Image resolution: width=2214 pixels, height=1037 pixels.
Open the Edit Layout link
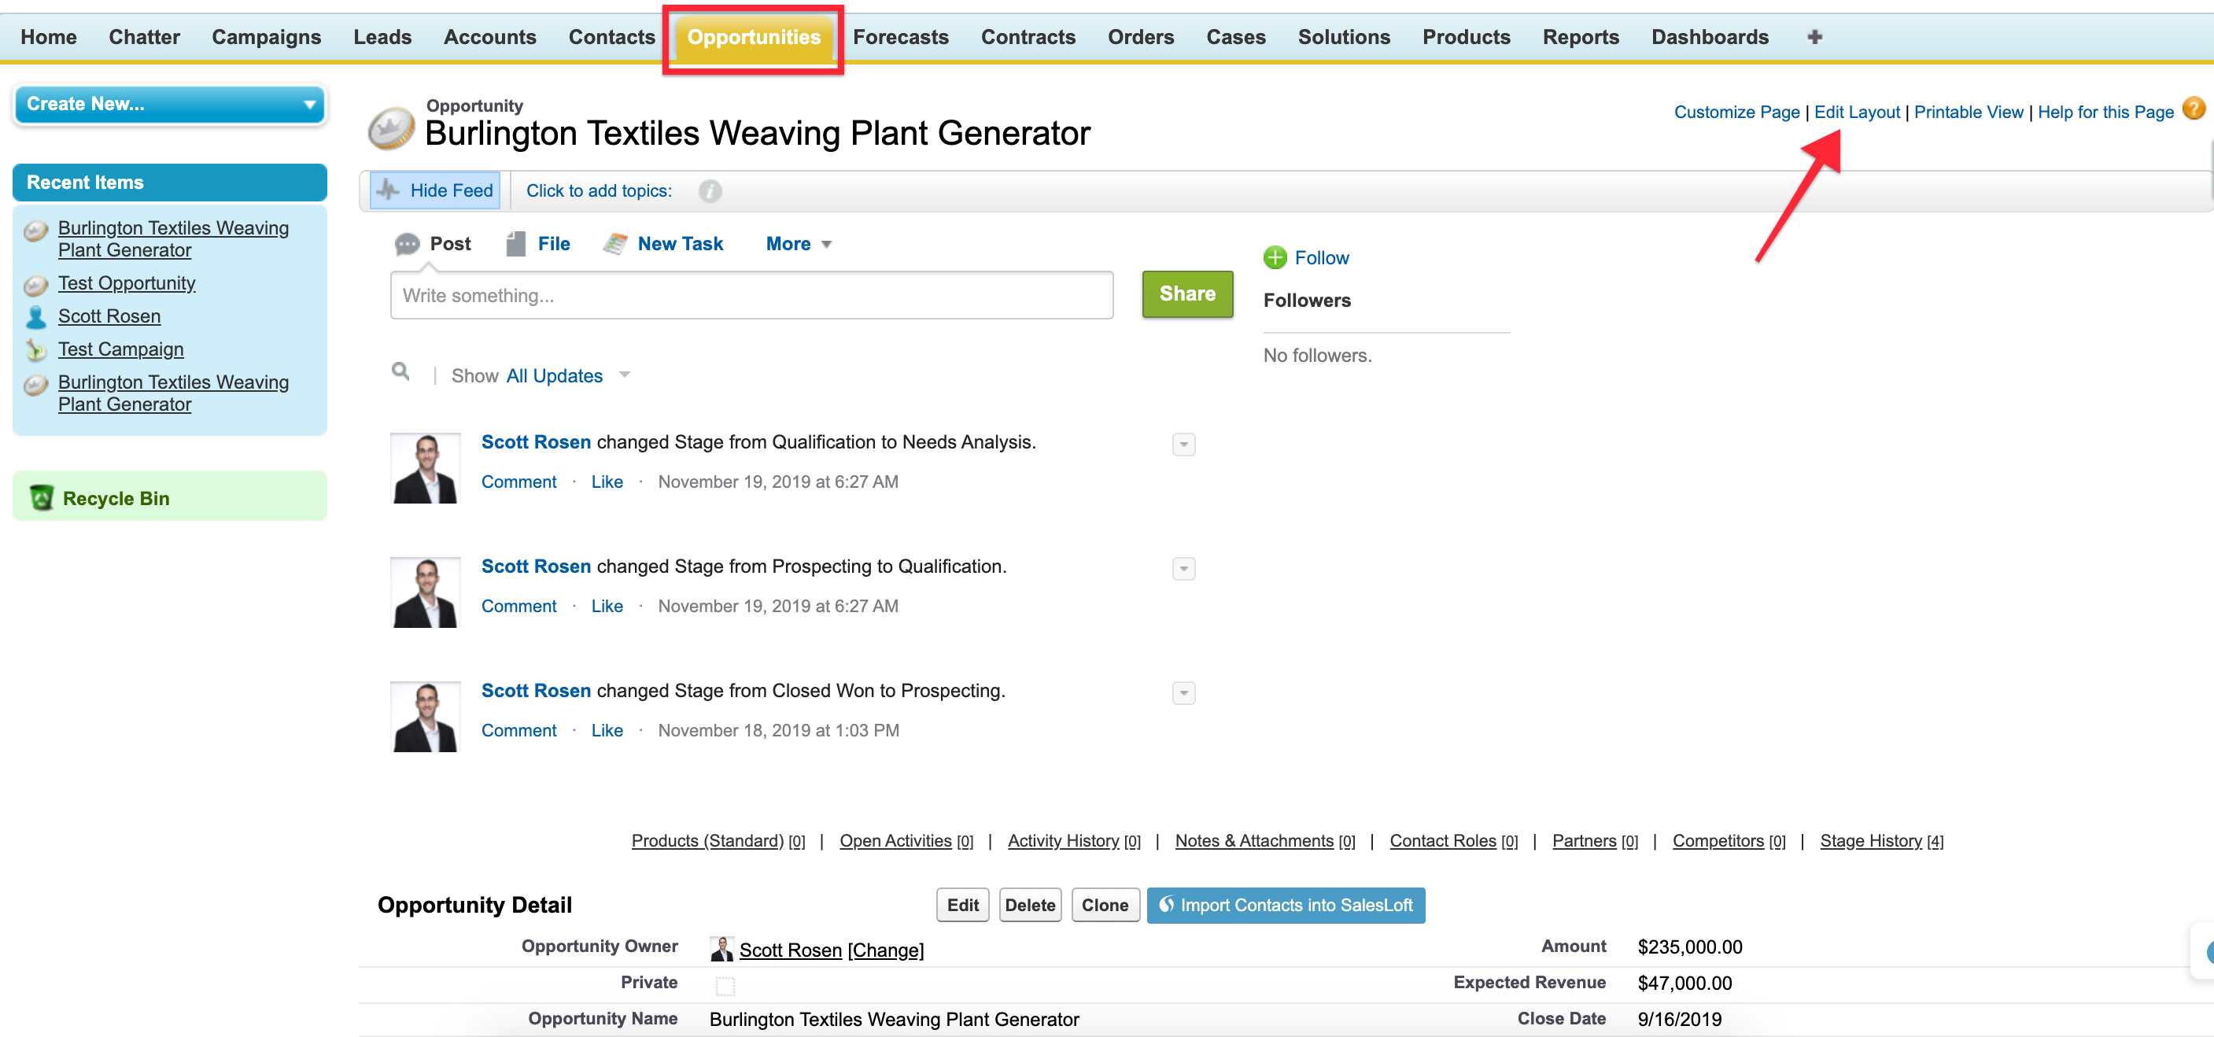[x=1857, y=112]
